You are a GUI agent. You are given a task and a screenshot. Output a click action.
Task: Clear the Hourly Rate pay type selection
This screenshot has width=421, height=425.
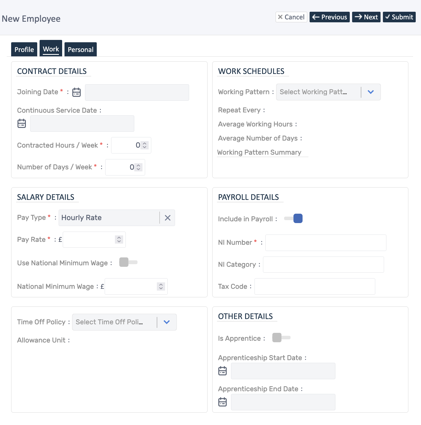click(167, 218)
